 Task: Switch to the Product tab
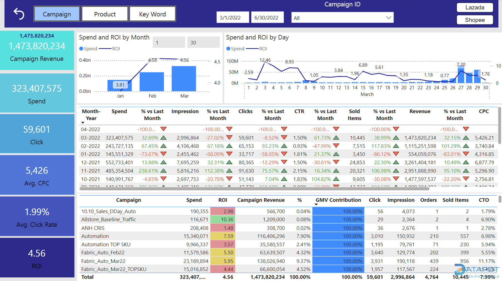tap(105, 14)
